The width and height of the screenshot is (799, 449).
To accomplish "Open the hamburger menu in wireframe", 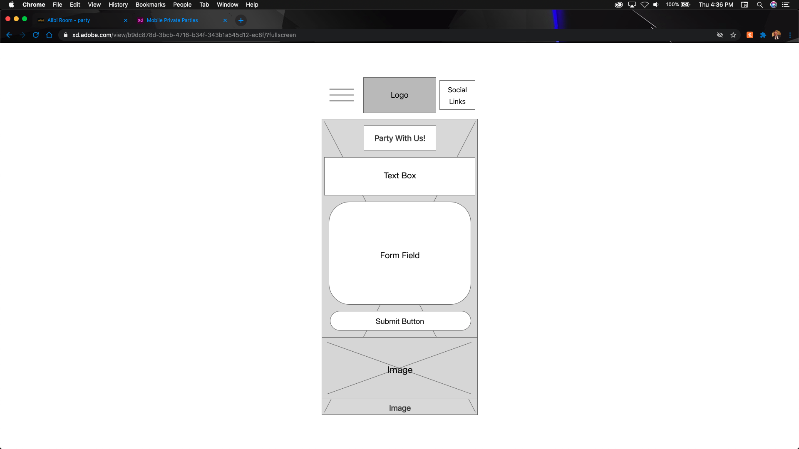I will pyautogui.click(x=341, y=95).
